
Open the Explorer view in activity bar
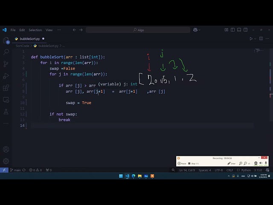(6, 40)
